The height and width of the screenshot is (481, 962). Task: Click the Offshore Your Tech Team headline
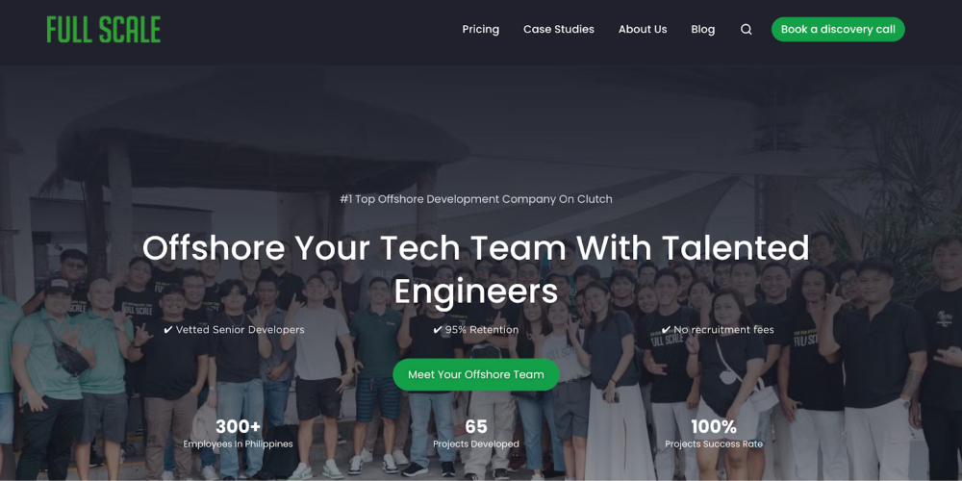pyautogui.click(x=476, y=269)
